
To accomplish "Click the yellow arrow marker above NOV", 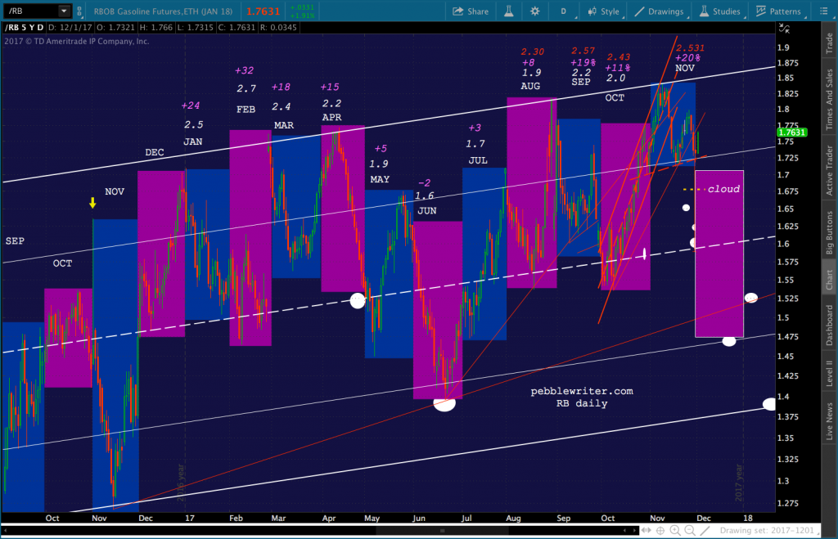I will coord(92,203).
